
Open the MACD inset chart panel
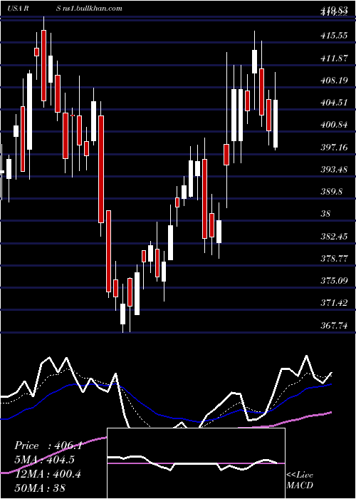[x=196, y=463]
